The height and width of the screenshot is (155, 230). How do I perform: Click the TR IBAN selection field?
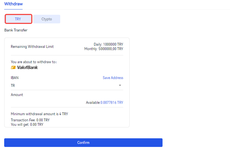64,86
